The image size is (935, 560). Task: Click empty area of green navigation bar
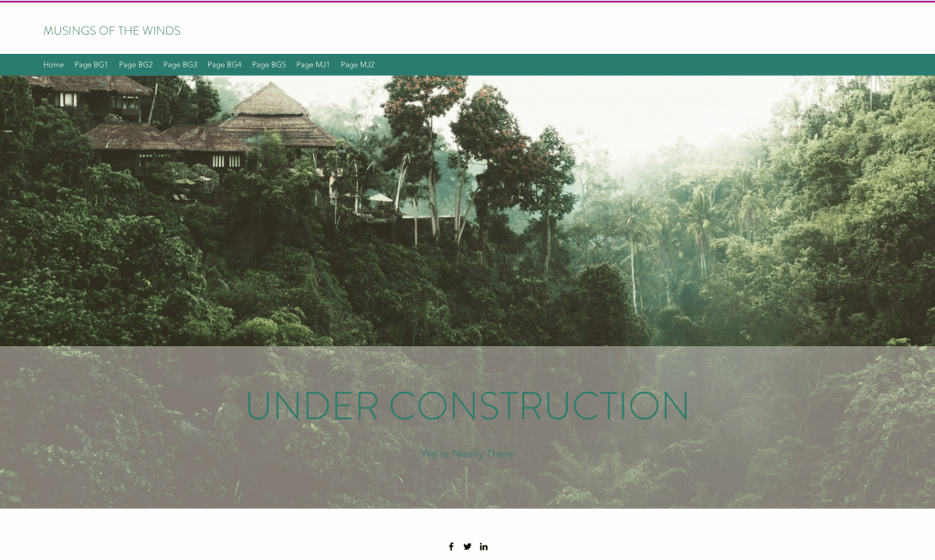(639, 65)
